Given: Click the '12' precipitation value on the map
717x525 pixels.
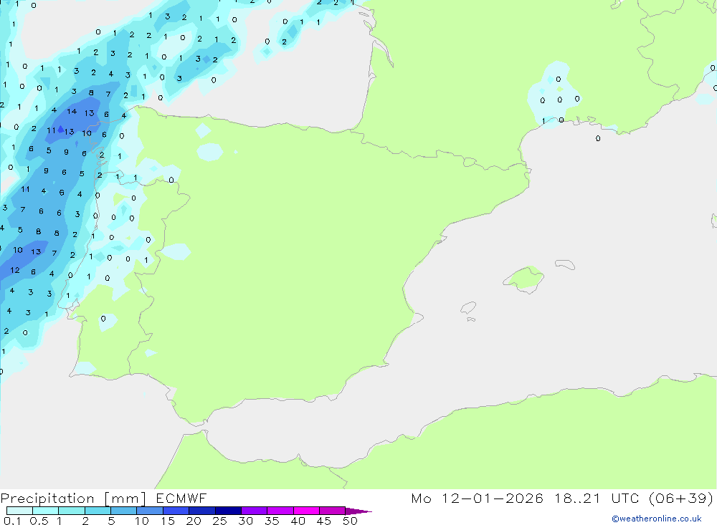Looking at the screenshot, I should point(14,270).
